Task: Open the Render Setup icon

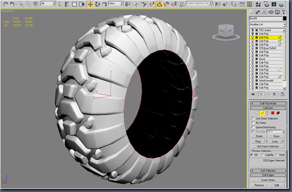Action: (x=266, y=4)
